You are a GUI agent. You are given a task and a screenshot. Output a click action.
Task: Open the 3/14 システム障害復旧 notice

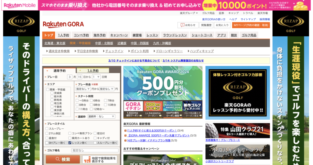click(183, 61)
